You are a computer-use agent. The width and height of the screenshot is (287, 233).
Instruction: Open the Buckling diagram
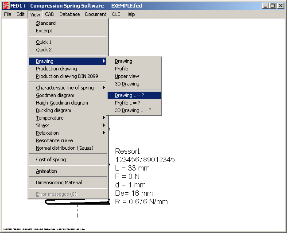point(53,110)
